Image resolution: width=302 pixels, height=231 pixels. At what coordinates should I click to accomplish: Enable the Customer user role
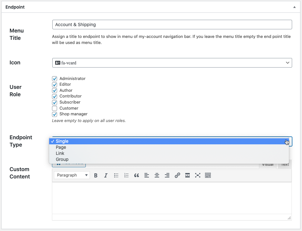(55, 108)
